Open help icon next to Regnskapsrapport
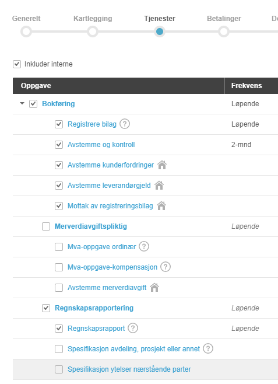This screenshot has width=278, height=384. pos(133,328)
